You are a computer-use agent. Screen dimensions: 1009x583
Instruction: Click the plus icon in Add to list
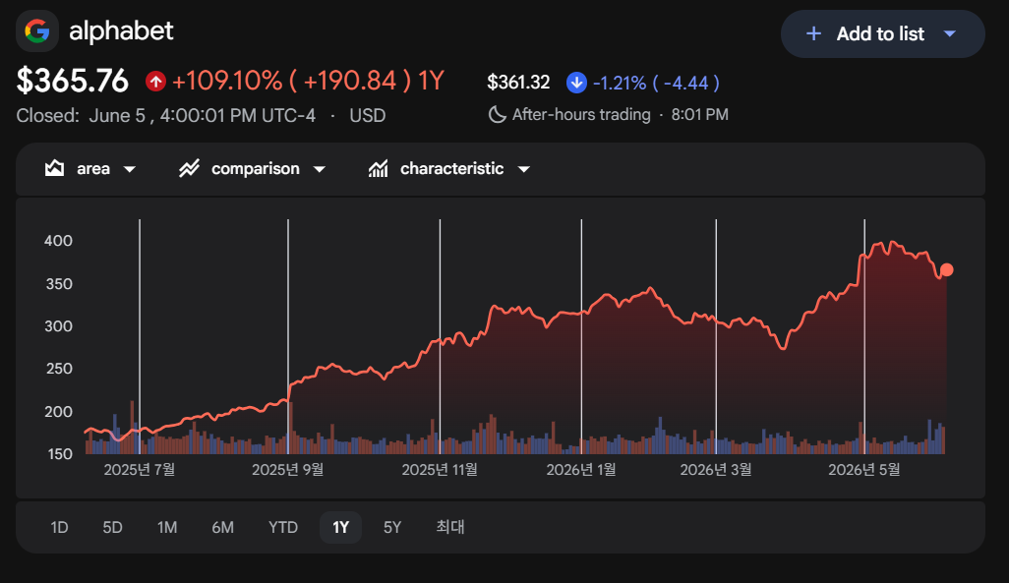click(x=813, y=33)
